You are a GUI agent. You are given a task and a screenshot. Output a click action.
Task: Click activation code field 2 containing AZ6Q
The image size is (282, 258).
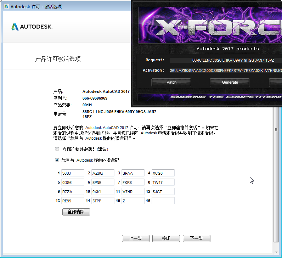click(x=103, y=173)
